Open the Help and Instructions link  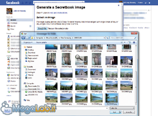(x=58, y=13)
